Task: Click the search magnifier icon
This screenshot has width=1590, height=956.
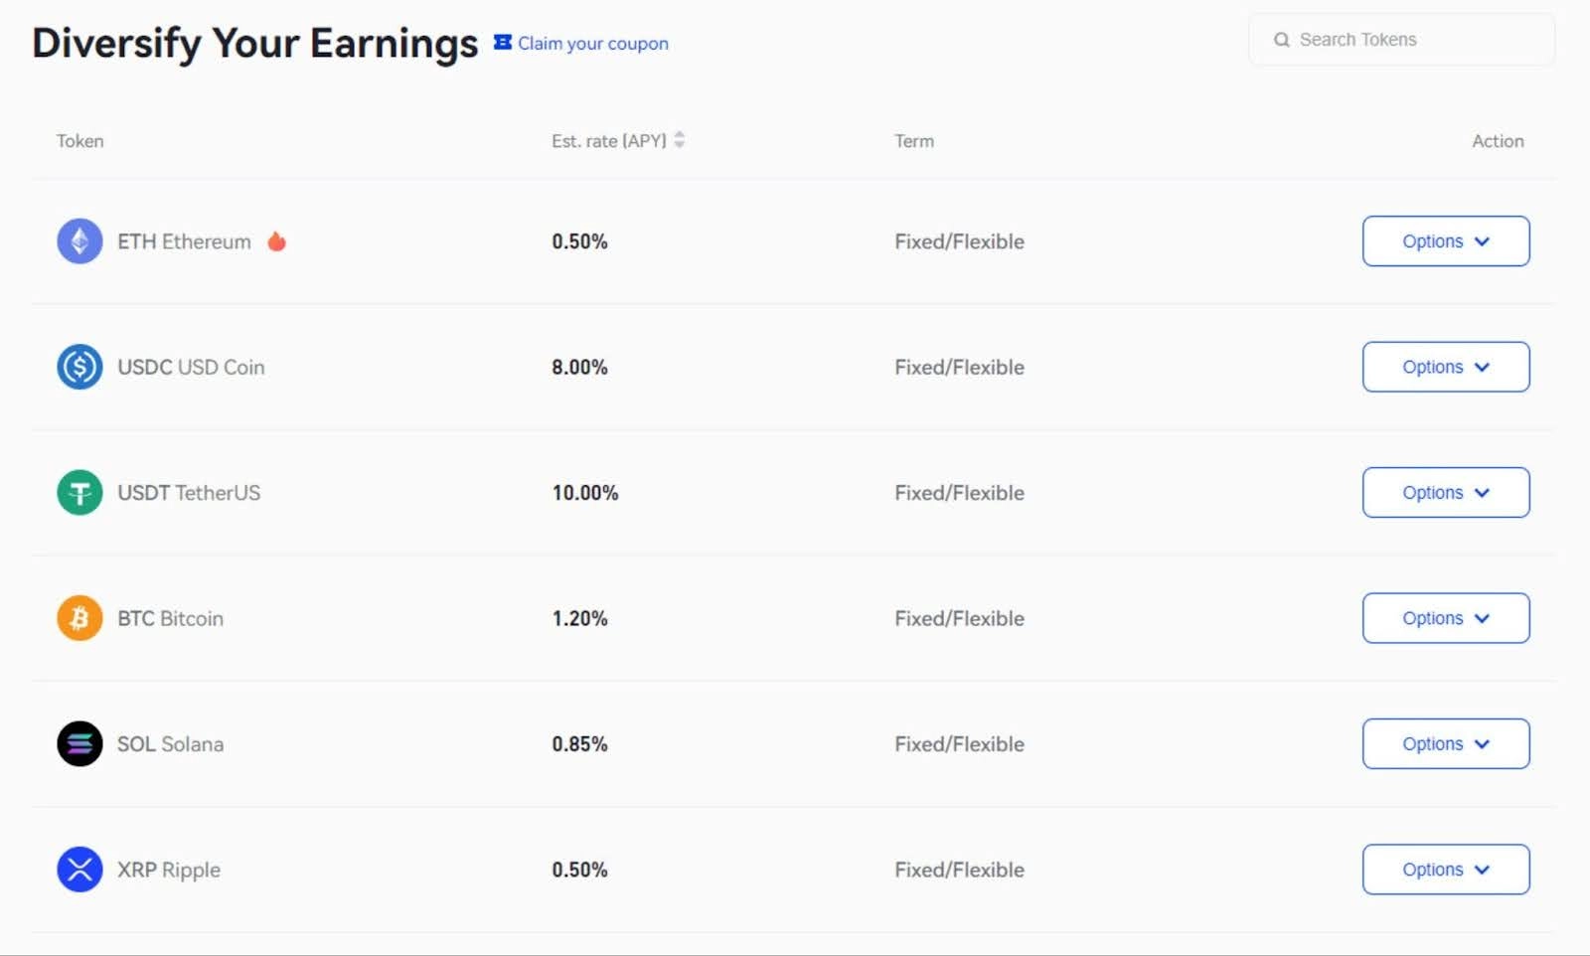Action: (1282, 40)
